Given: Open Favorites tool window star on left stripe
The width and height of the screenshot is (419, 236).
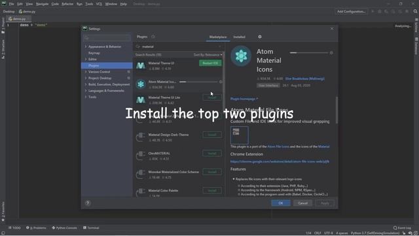Looking at the screenshot, I should click(x=3, y=211).
